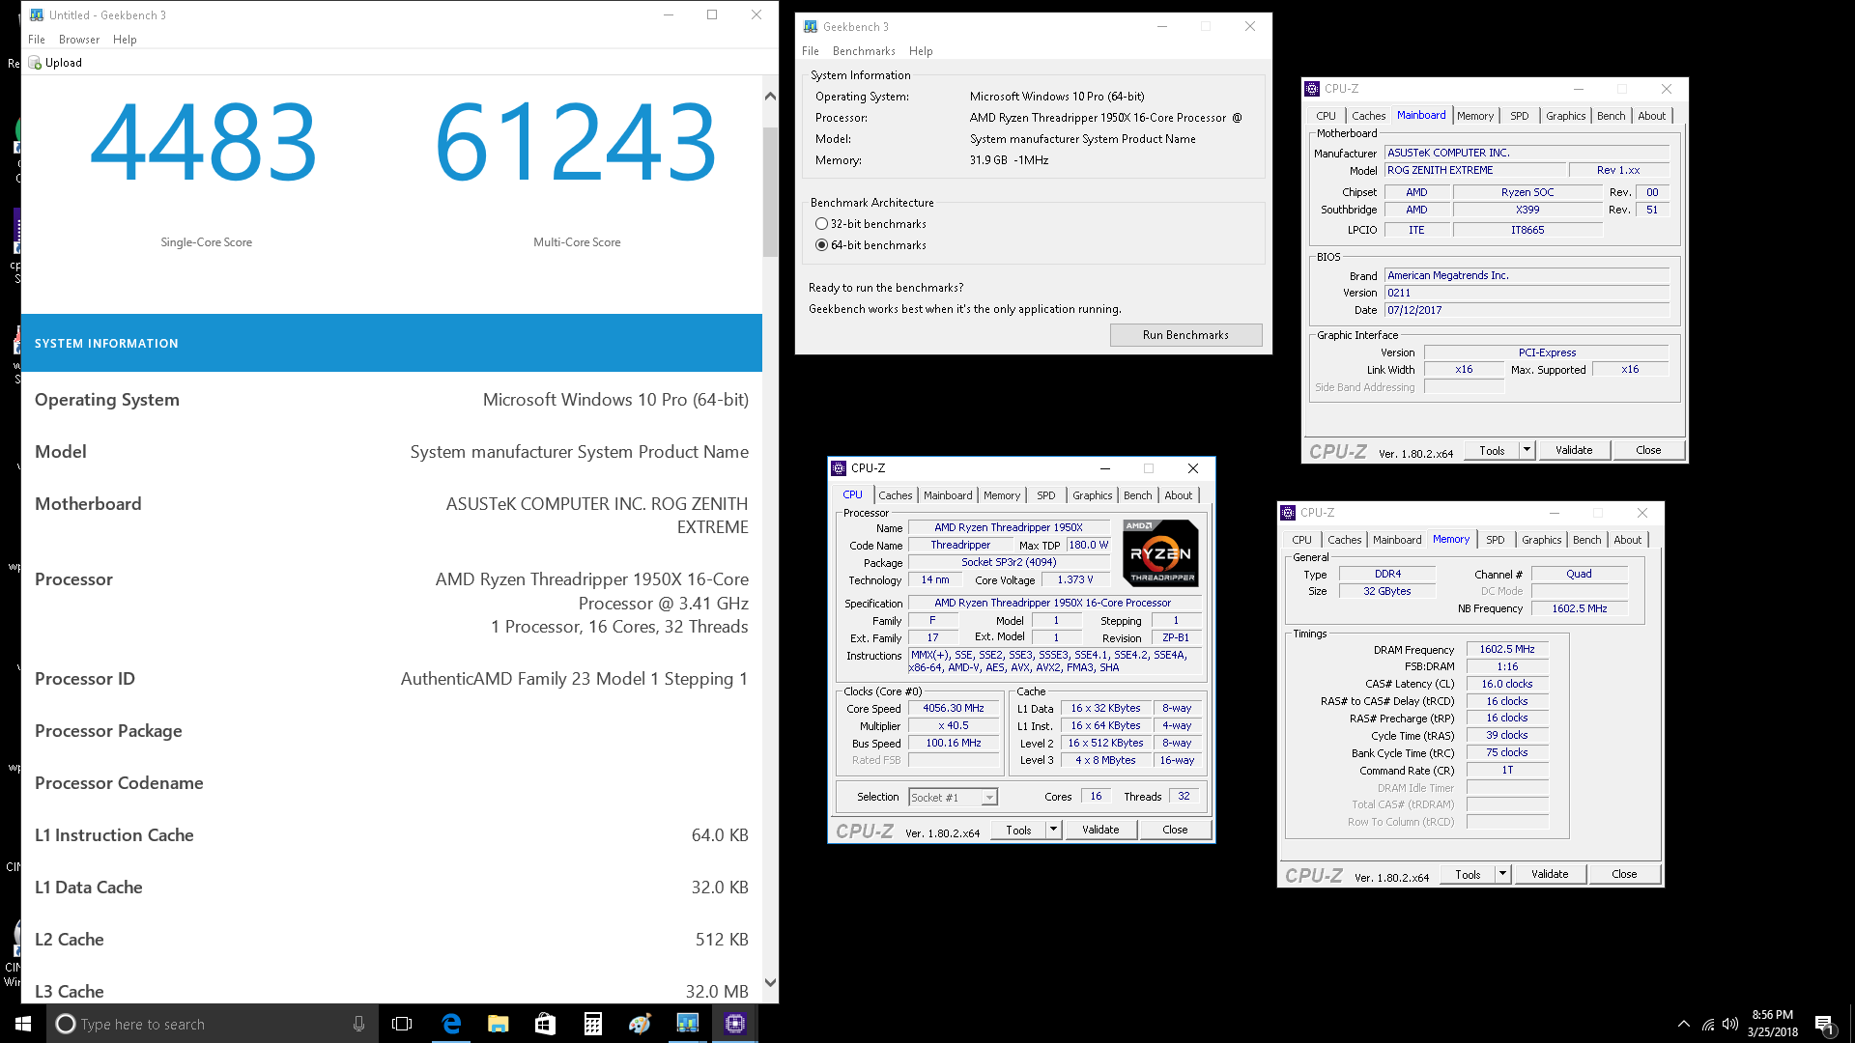Screen dimensions: 1855x1043
Task: Open Benchmarks menu in Geekbench 3 window
Action: [x=864, y=51]
